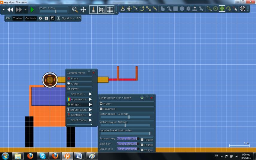256x160 pixels.
Task: Open the File menu
Action: pyautogui.click(x=8, y=18)
